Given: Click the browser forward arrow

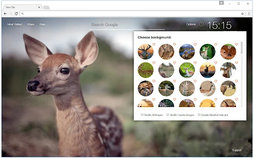Looking at the screenshot, I should 11,14.
